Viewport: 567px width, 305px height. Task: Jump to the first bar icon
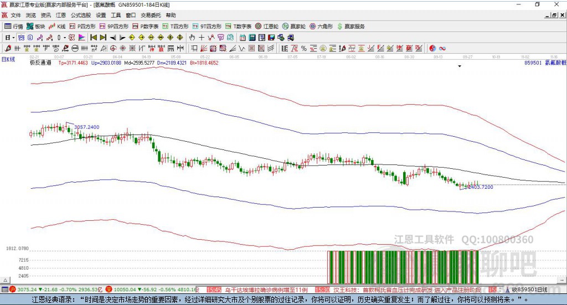click(x=93, y=38)
